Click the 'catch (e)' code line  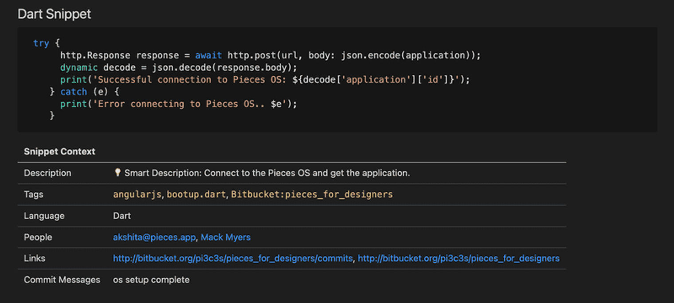pyautogui.click(x=84, y=92)
